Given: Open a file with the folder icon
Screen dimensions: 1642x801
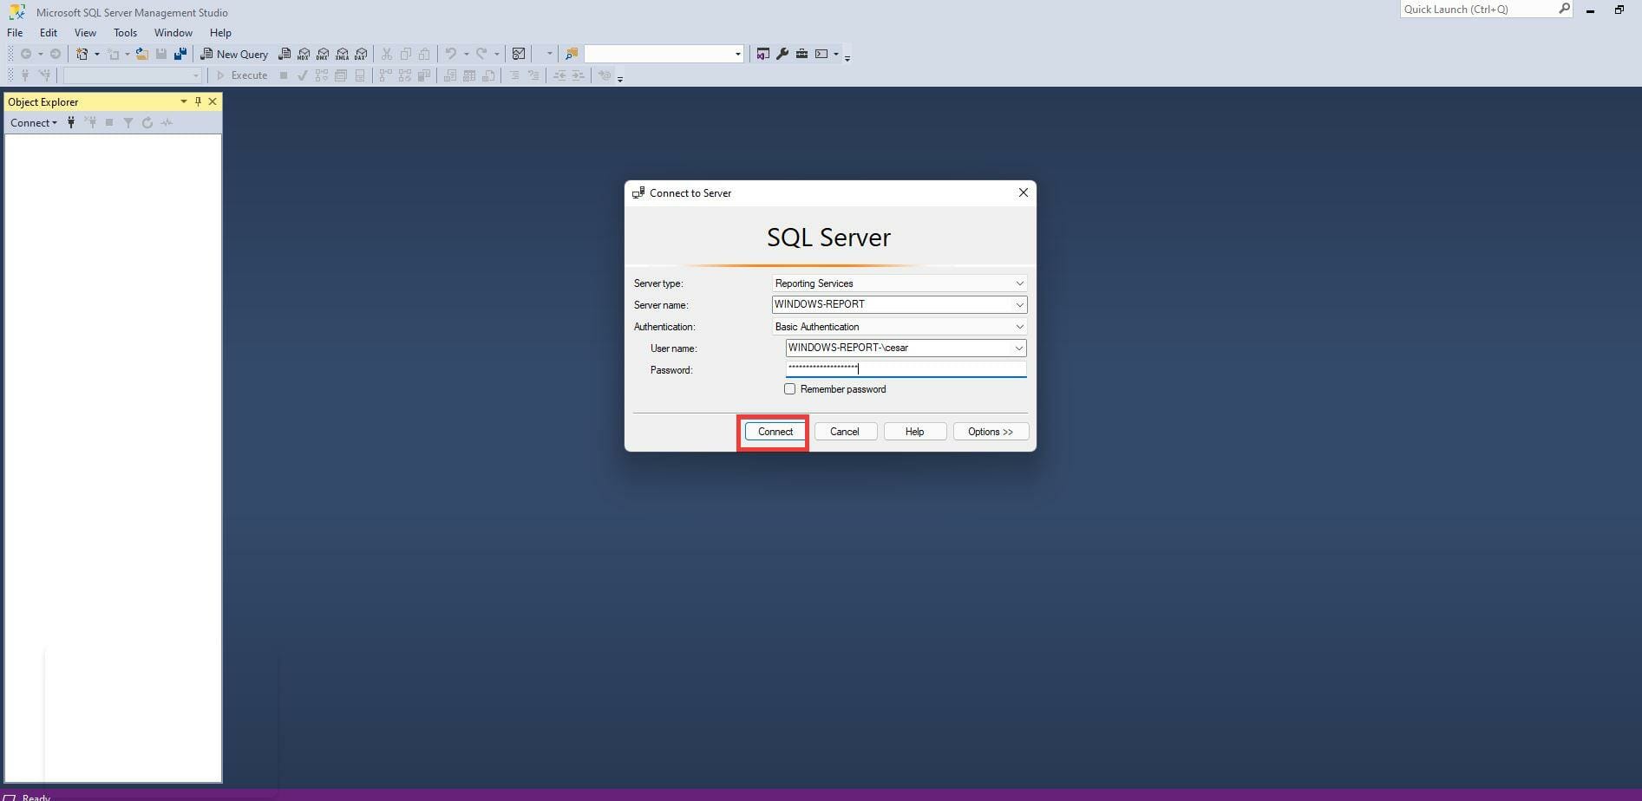Looking at the screenshot, I should pyautogui.click(x=141, y=53).
